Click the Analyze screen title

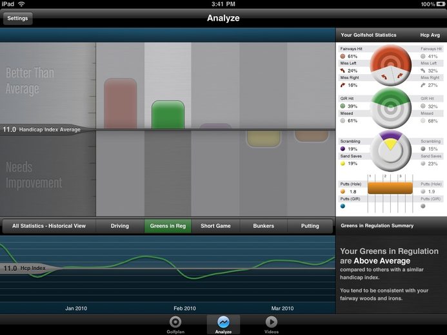point(223,18)
